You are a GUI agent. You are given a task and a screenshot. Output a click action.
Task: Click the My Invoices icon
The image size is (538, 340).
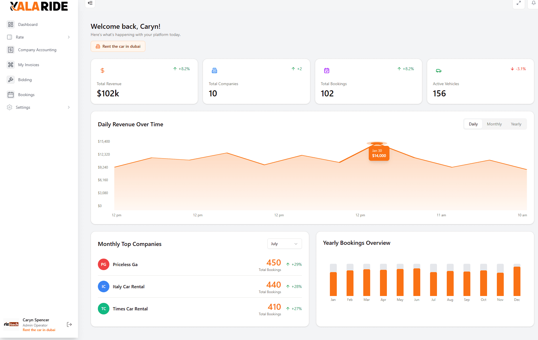point(11,64)
